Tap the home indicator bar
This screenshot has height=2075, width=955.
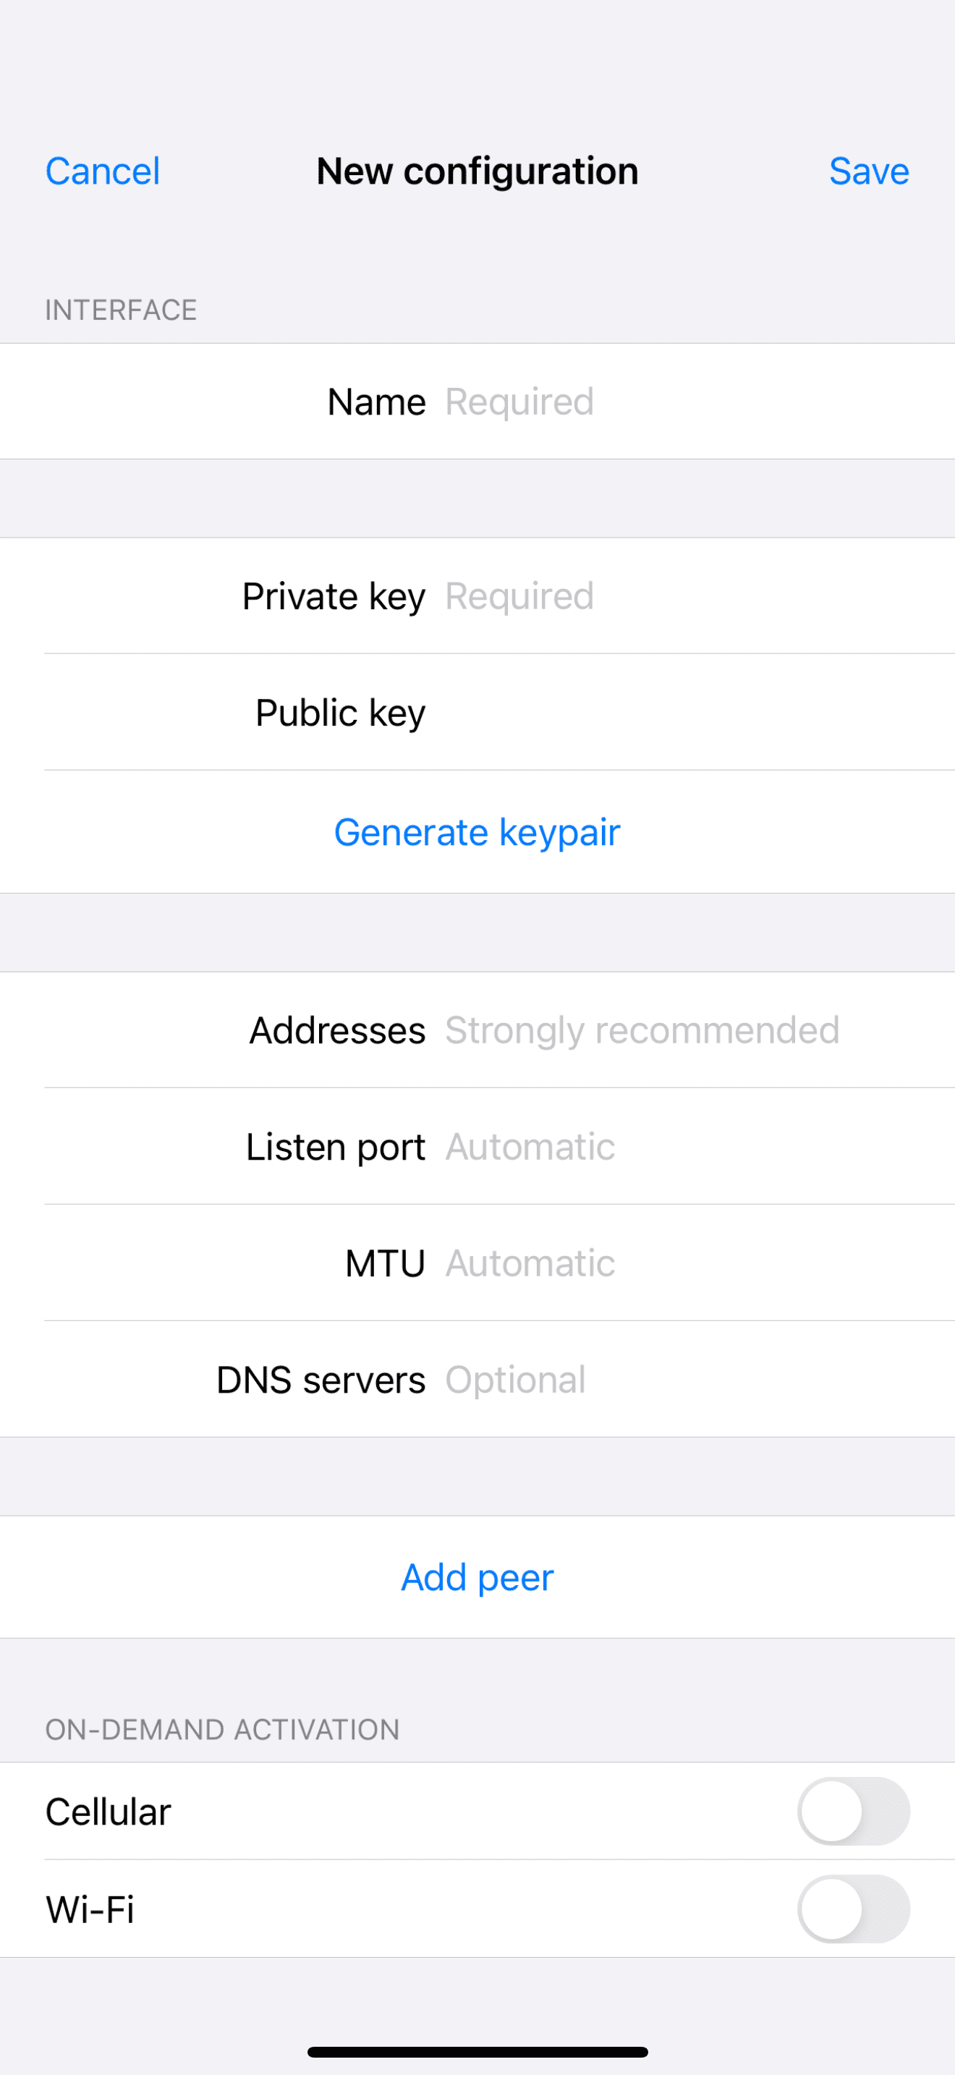click(x=477, y=2052)
